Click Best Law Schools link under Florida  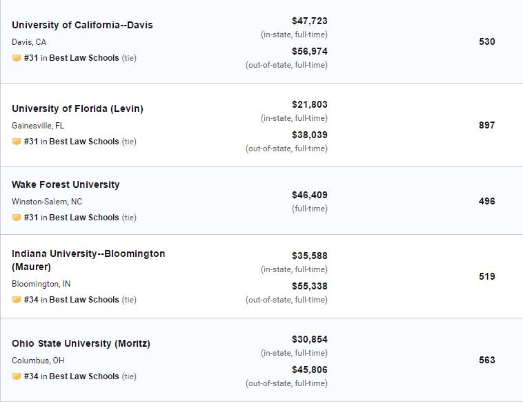pos(84,142)
